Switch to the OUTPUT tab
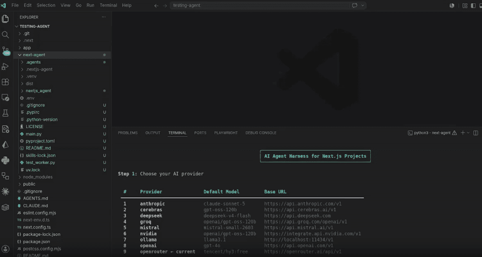 click(153, 133)
